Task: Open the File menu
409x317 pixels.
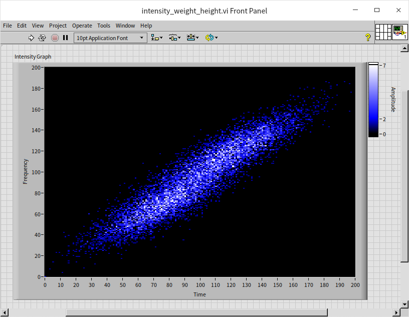Action: click(x=8, y=26)
